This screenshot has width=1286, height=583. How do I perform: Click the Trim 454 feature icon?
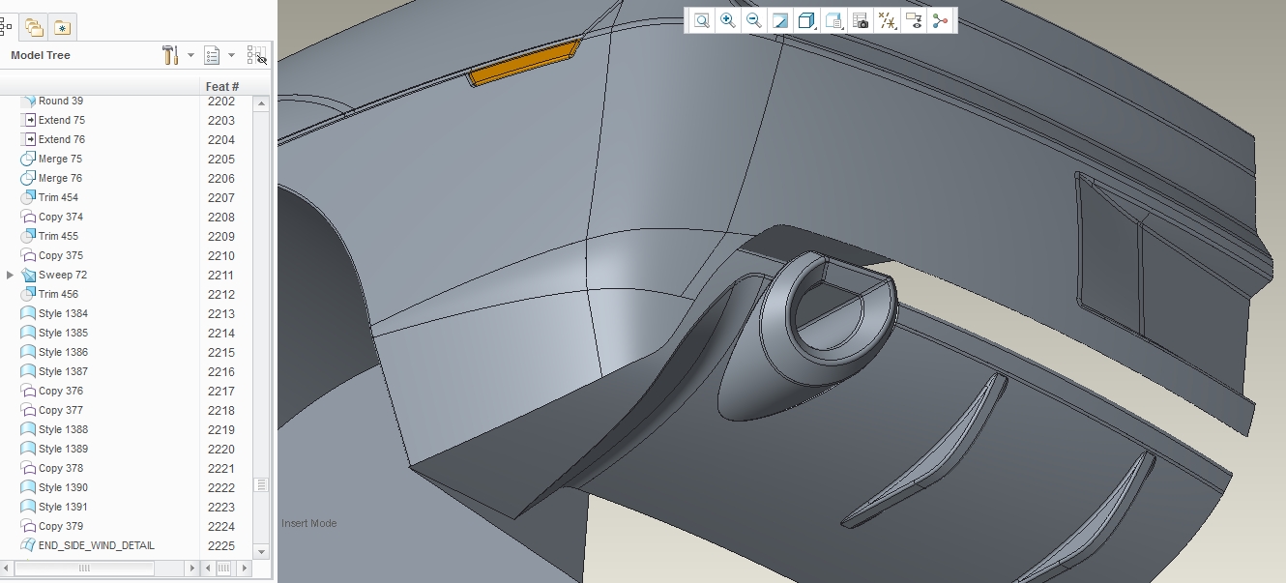pyautogui.click(x=28, y=197)
